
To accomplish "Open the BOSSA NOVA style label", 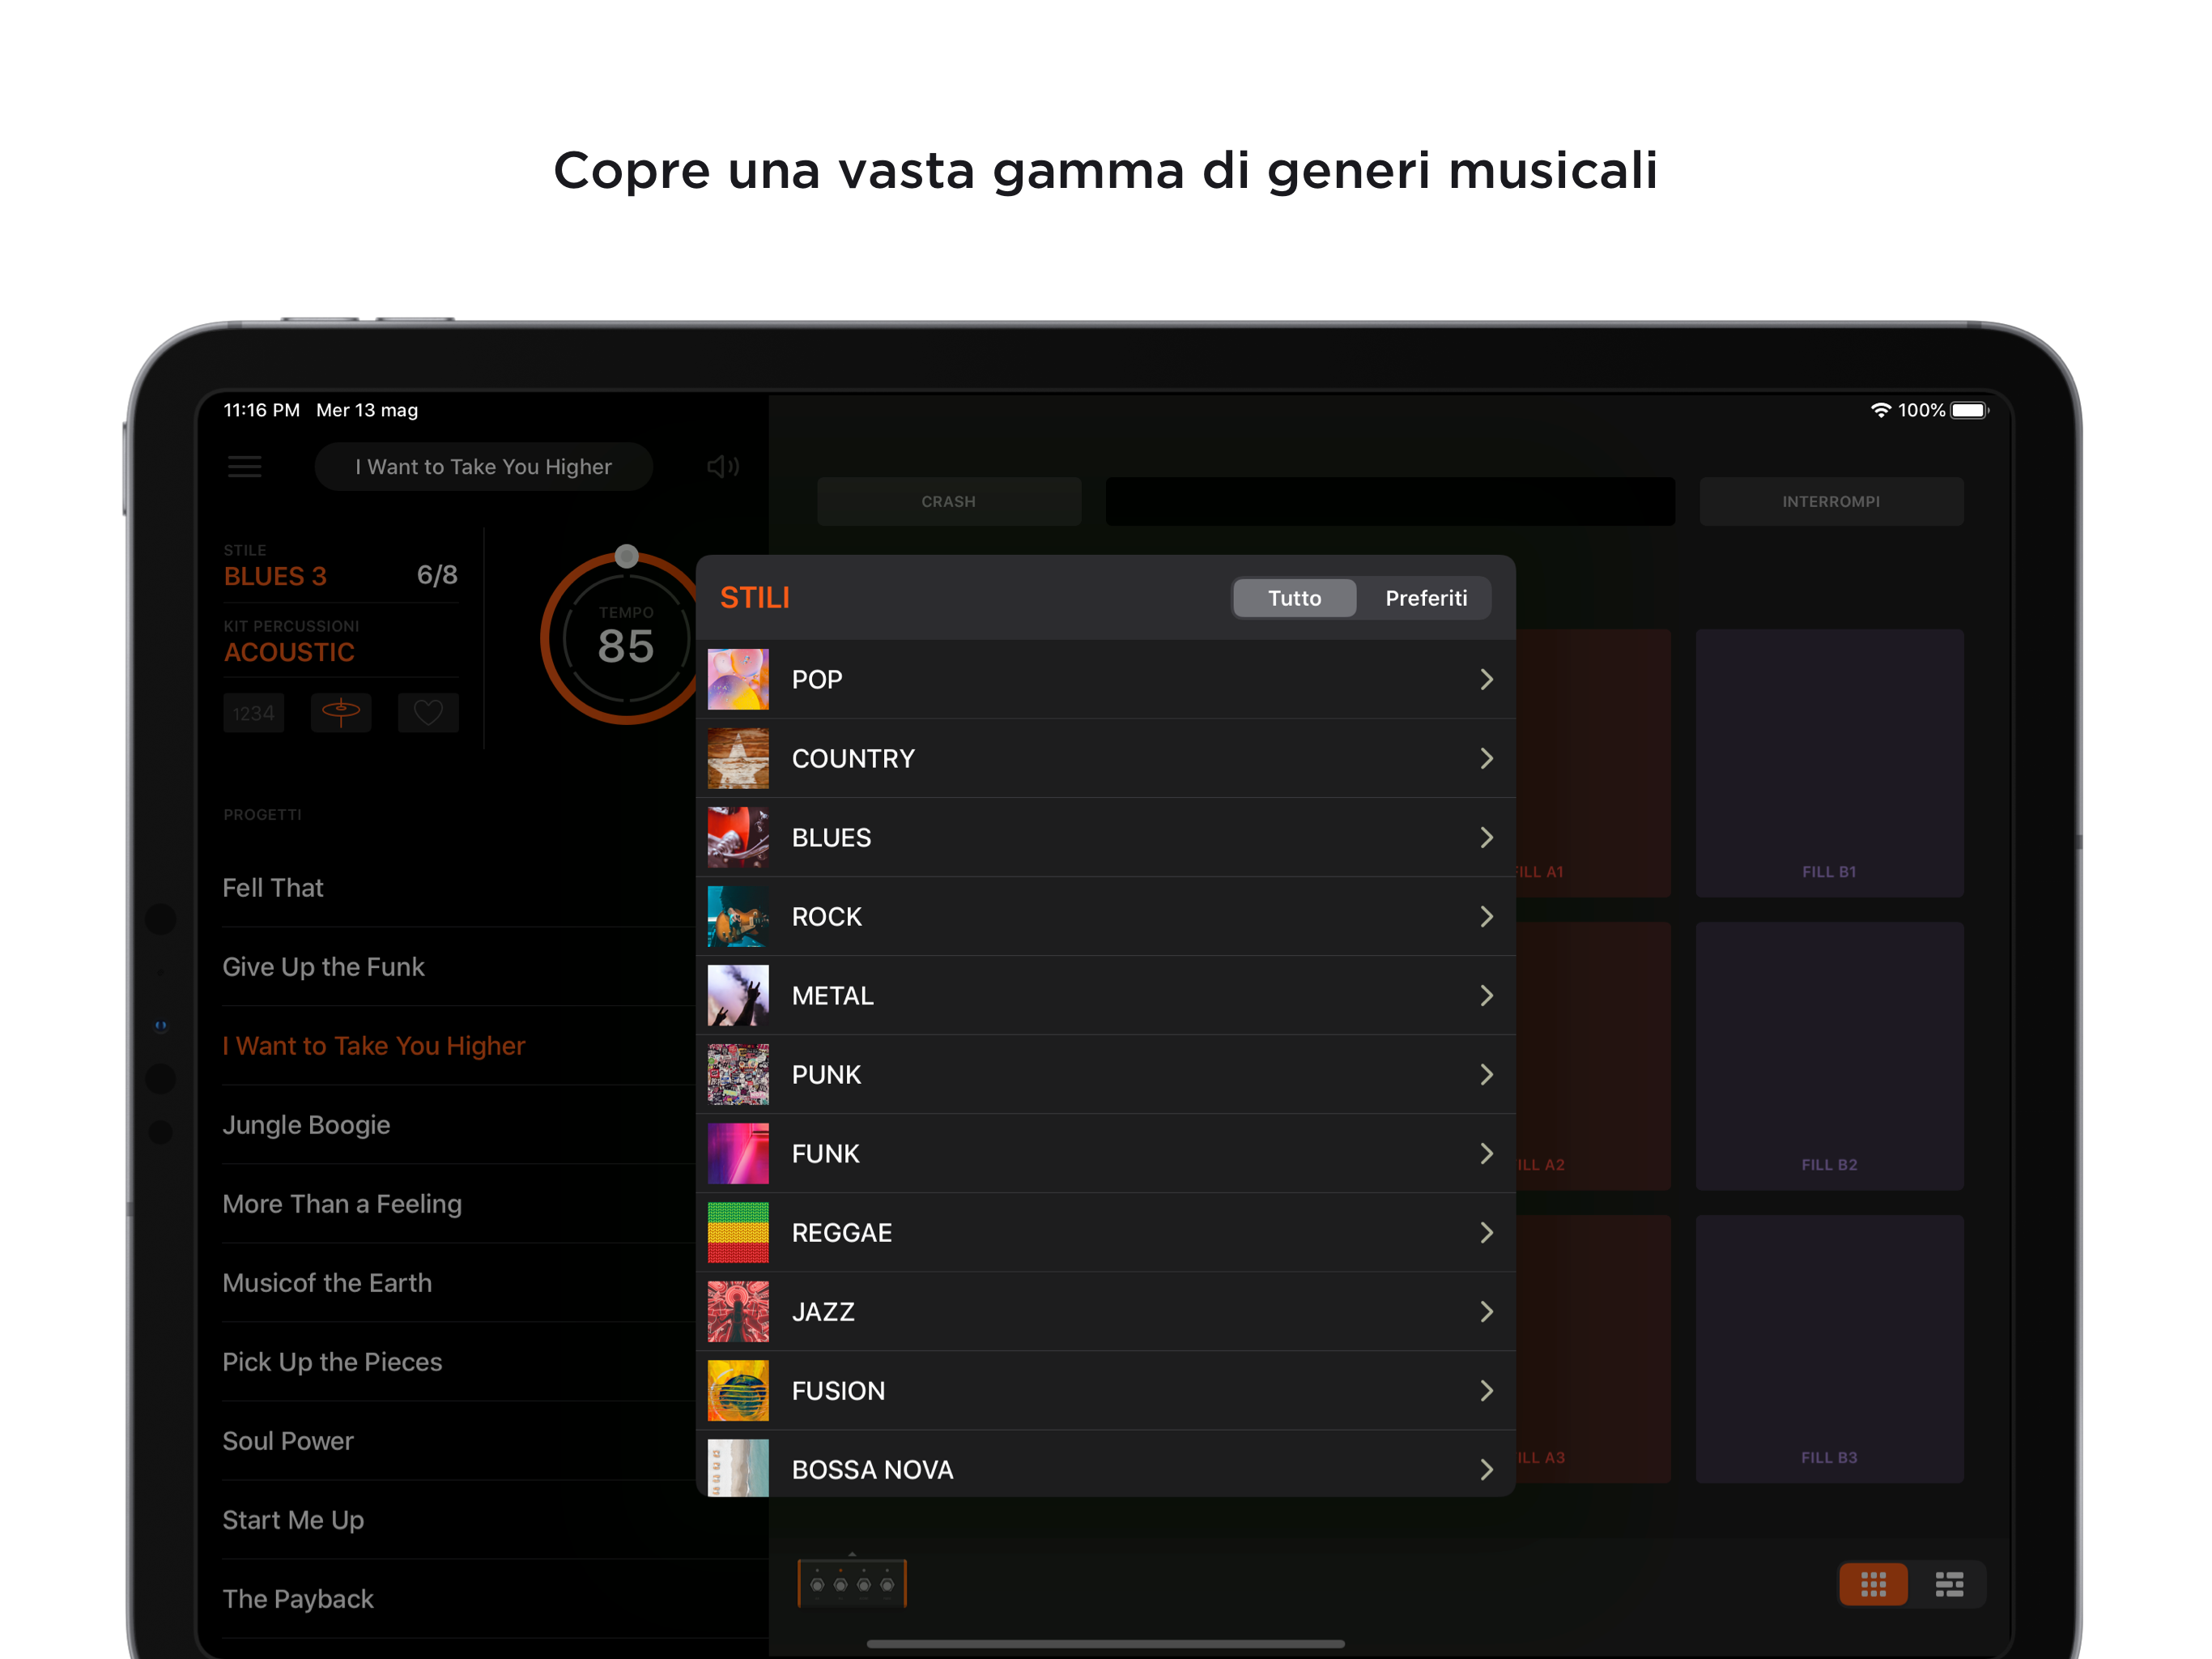I will point(872,1470).
